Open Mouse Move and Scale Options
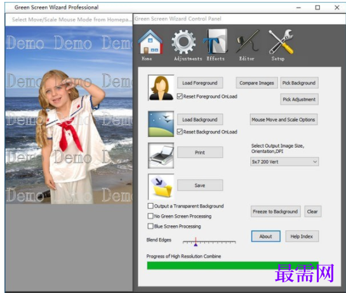The height and width of the screenshot is (293, 346). coord(284,119)
